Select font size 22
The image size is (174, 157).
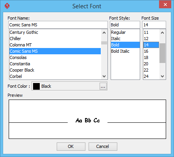click(x=151, y=70)
